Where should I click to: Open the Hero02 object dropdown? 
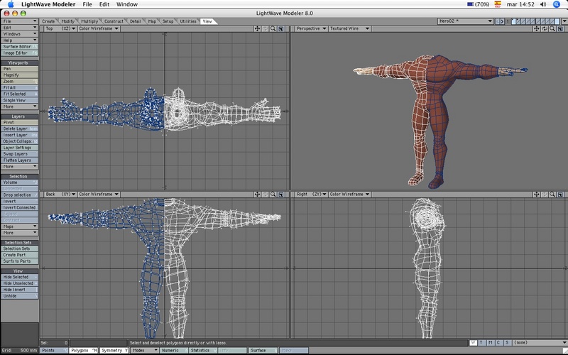[467, 21]
